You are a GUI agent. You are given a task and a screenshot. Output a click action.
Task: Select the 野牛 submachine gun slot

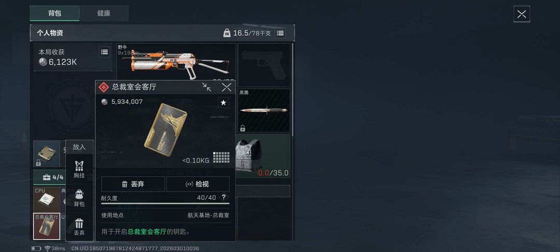click(x=176, y=62)
